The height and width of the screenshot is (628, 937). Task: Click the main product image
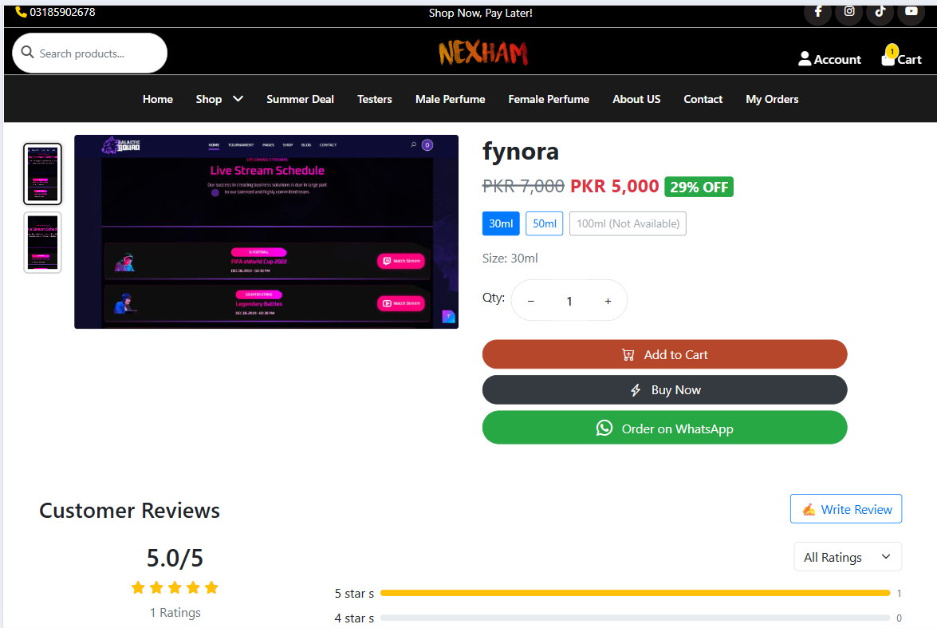point(266,231)
